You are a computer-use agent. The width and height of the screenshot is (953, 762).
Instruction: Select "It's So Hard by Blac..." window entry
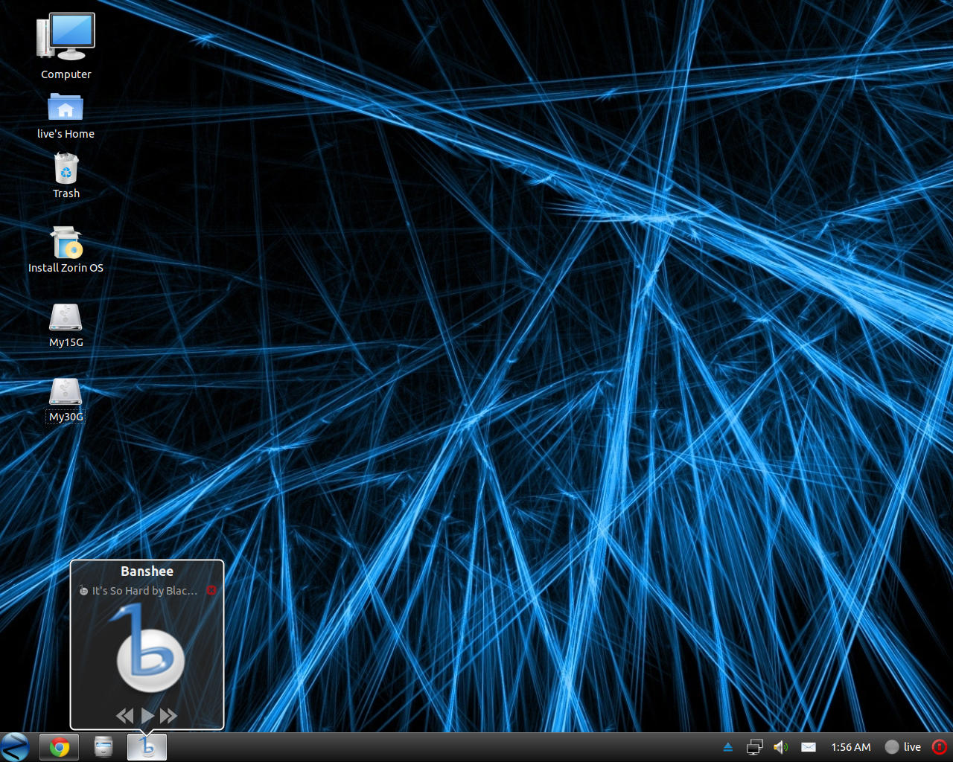point(144,591)
